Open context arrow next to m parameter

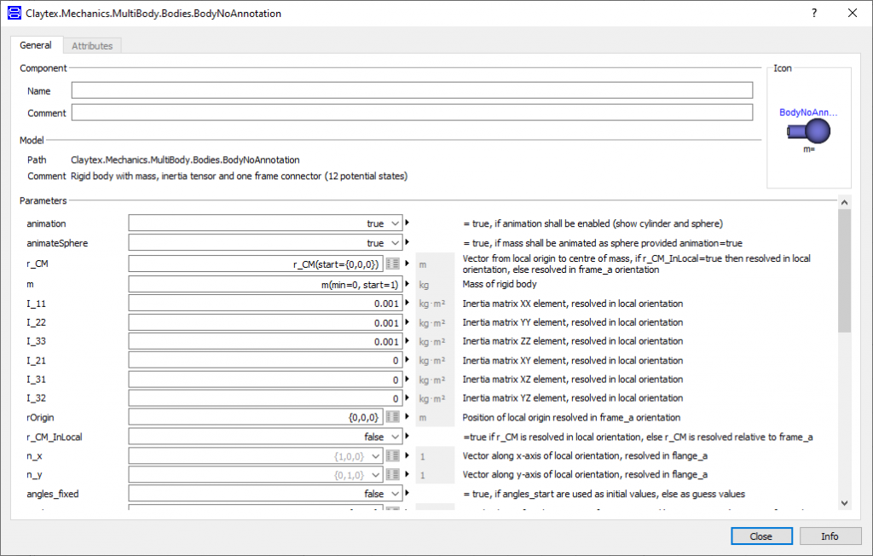408,284
